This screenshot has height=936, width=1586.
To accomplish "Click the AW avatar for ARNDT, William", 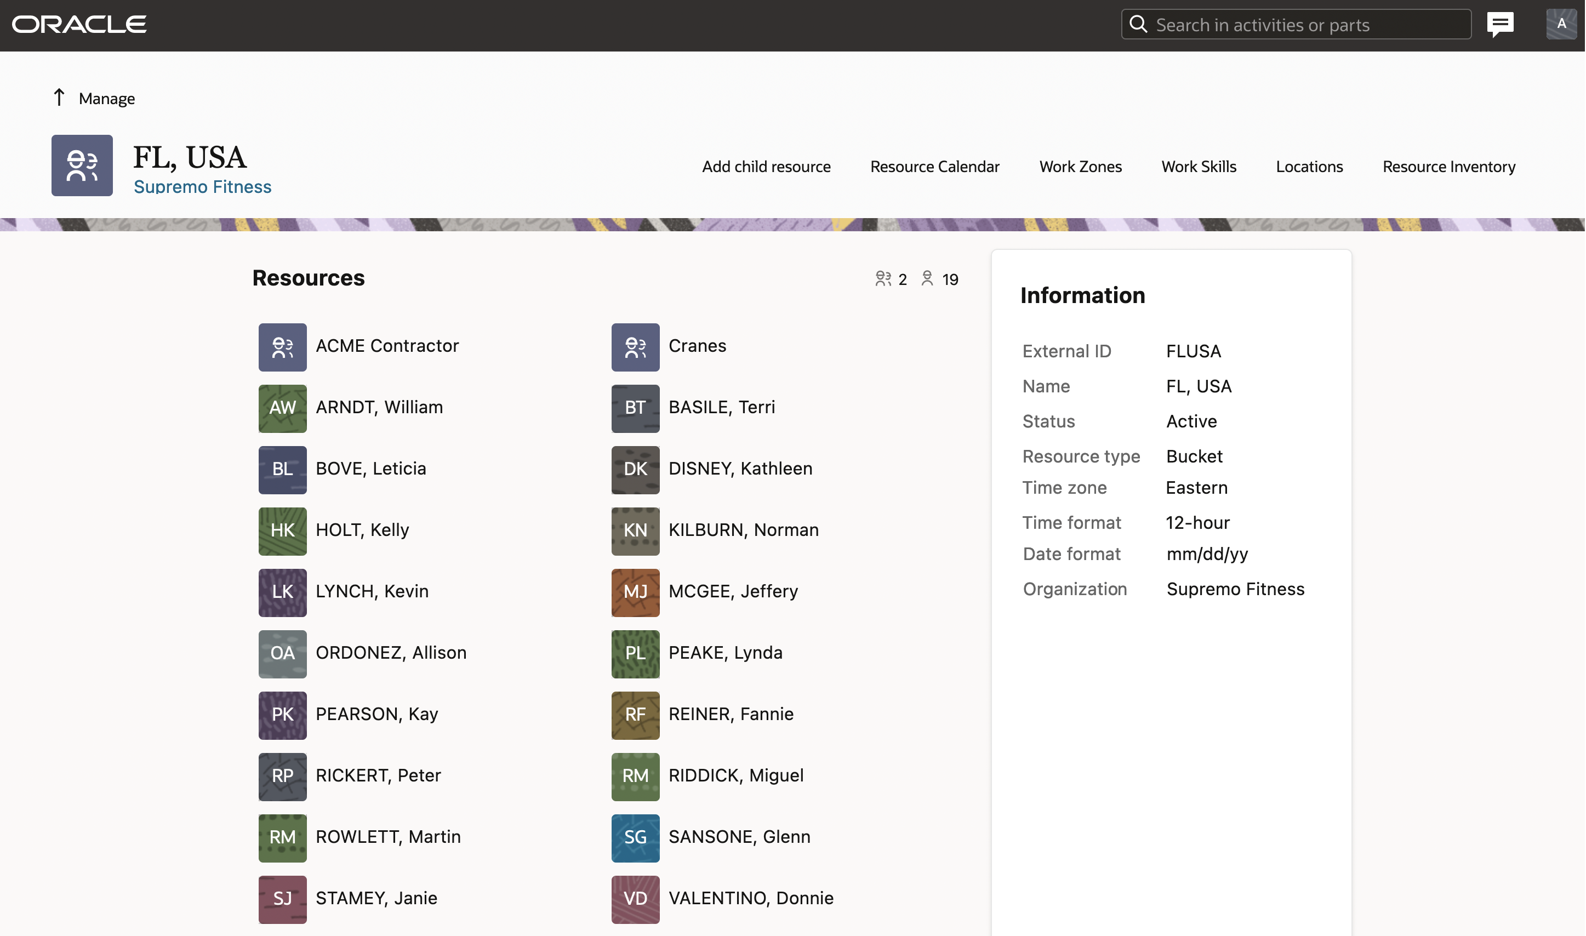I will [x=283, y=409].
